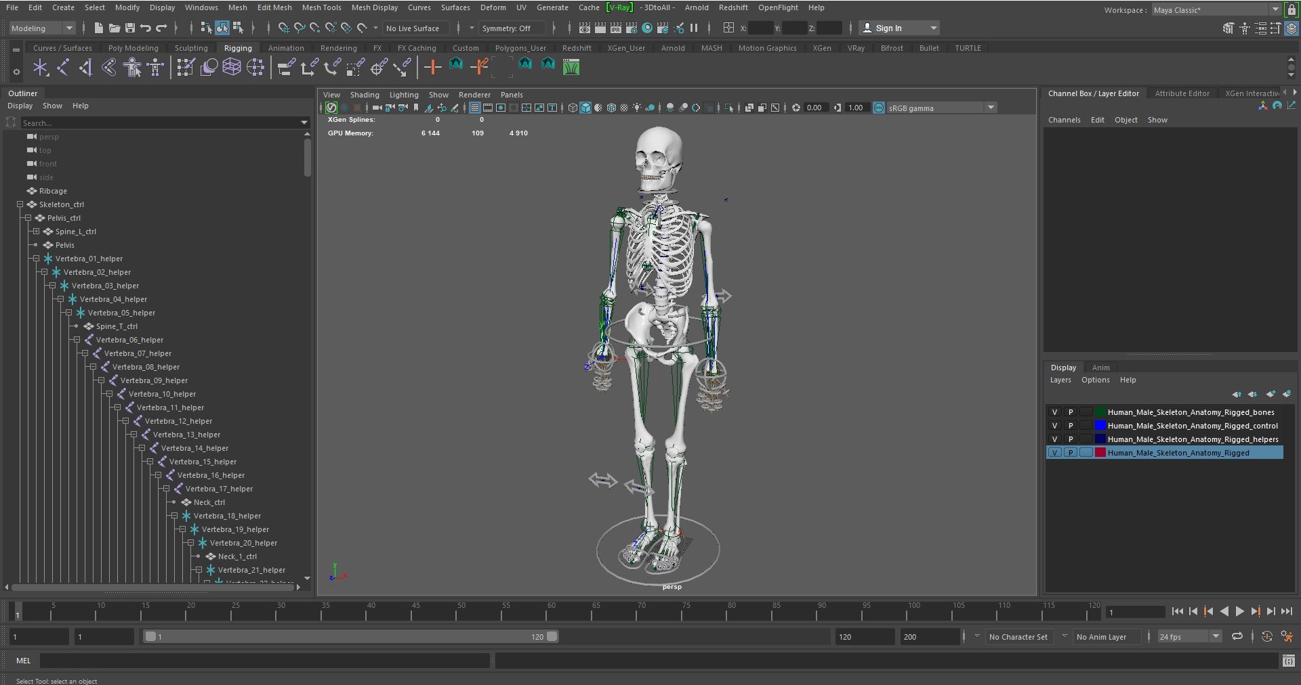Image resolution: width=1301 pixels, height=685 pixels.
Task: Click the time range slider bar
Action: tap(352, 636)
